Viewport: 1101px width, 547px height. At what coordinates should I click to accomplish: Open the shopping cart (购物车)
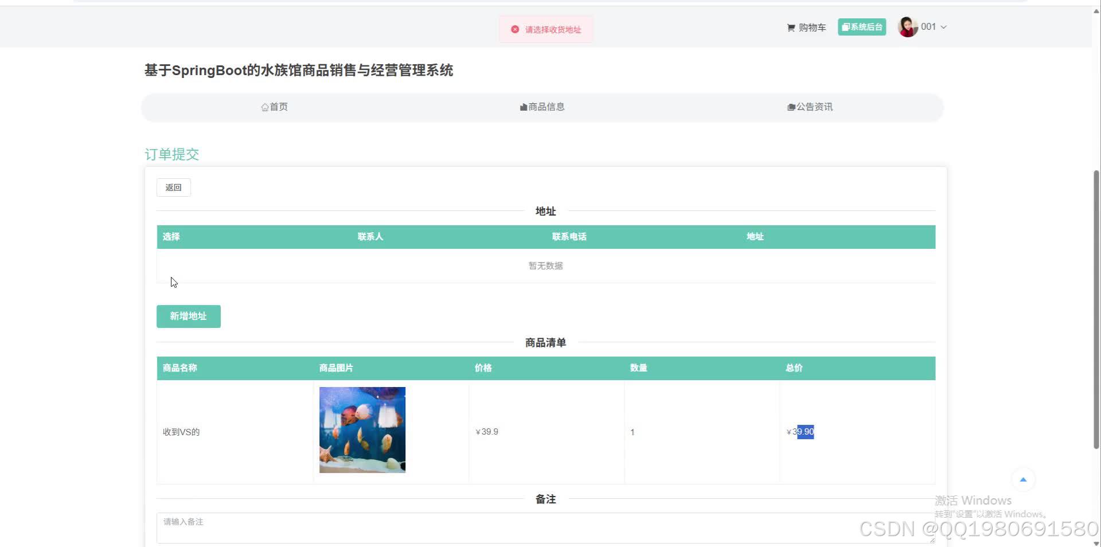pyautogui.click(x=806, y=28)
